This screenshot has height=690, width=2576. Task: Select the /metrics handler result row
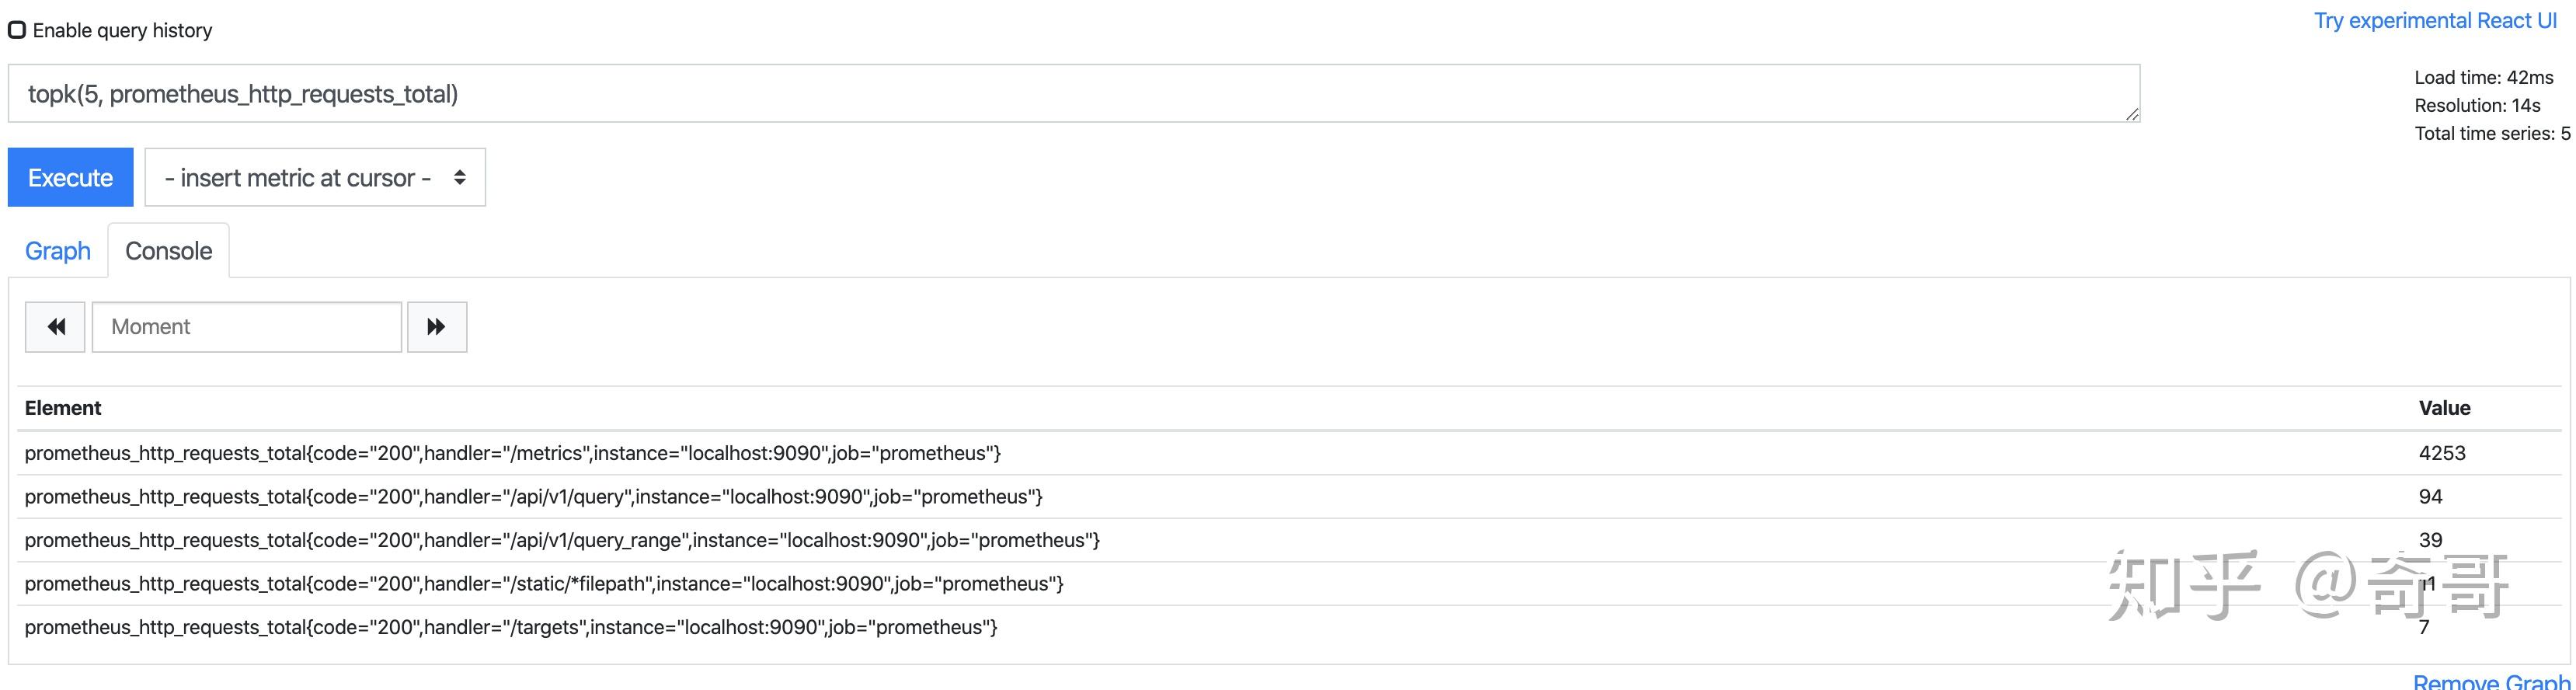[512, 452]
